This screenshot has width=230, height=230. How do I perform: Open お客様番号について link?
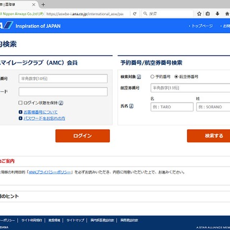[41, 112]
